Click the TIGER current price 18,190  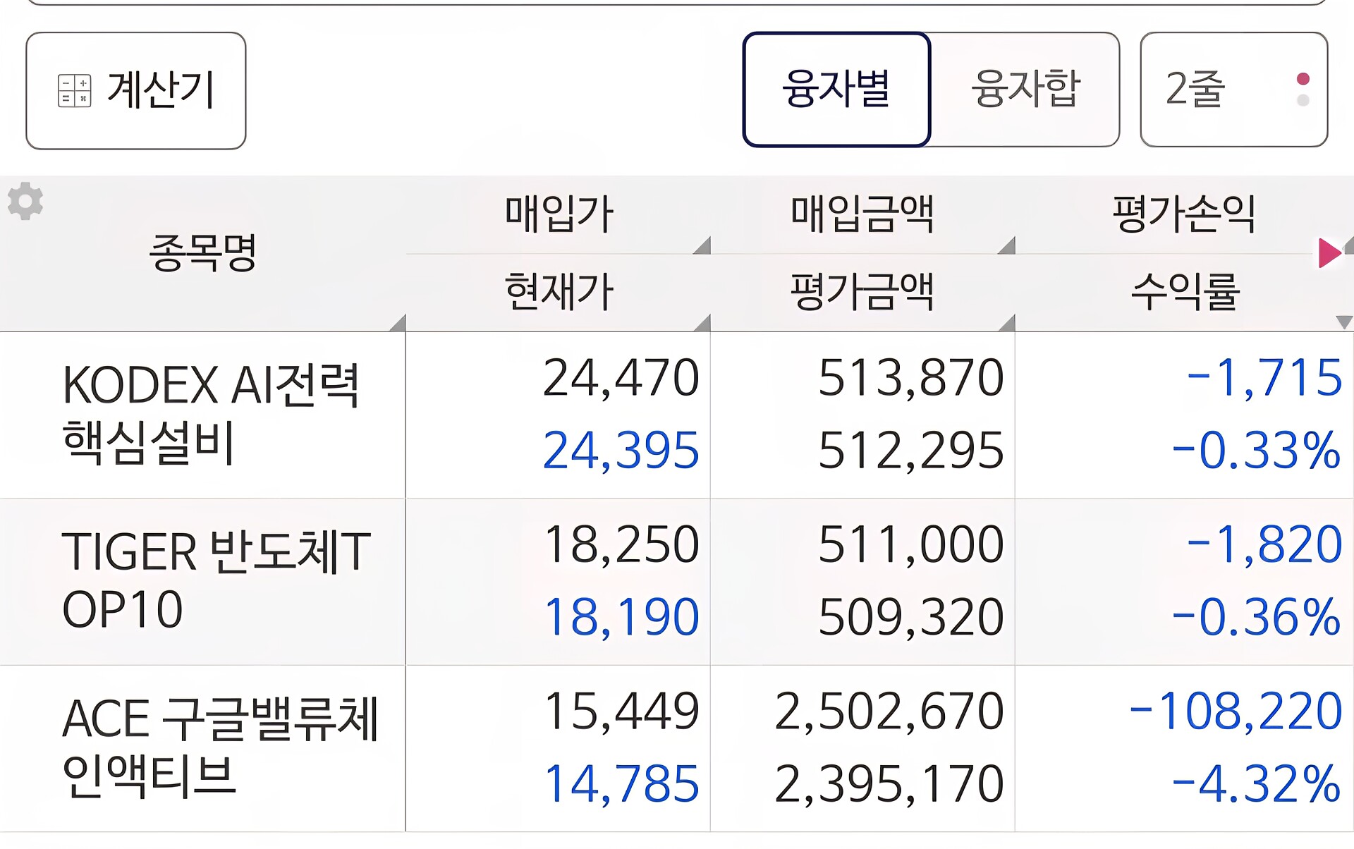point(621,617)
